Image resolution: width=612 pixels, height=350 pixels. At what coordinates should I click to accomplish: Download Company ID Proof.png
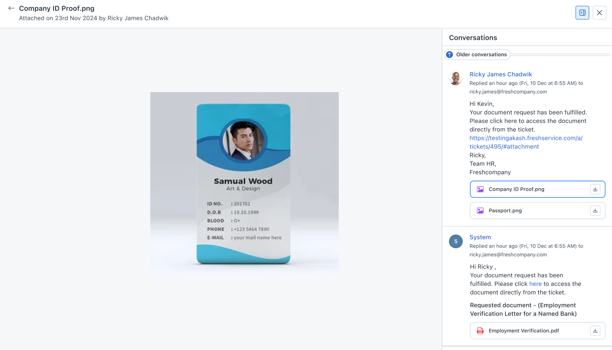tap(595, 189)
